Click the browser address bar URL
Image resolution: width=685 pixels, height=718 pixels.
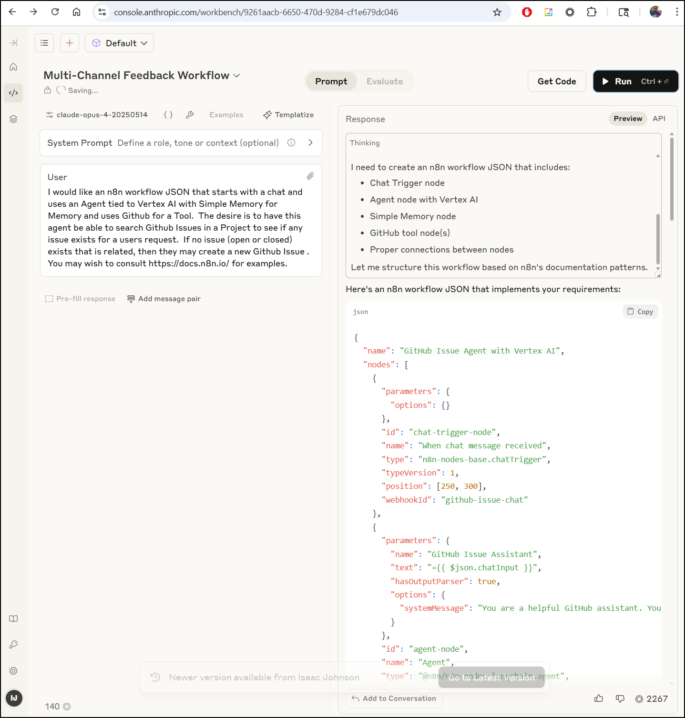point(256,12)
